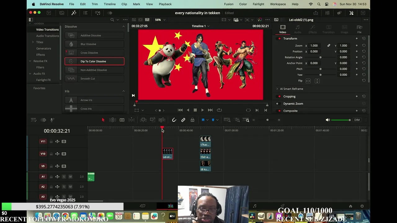Click the blue Marker icon
The image size is (397, 223).
click(x=213, y=120)
